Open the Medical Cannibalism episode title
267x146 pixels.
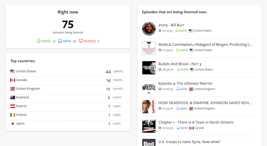205,44
